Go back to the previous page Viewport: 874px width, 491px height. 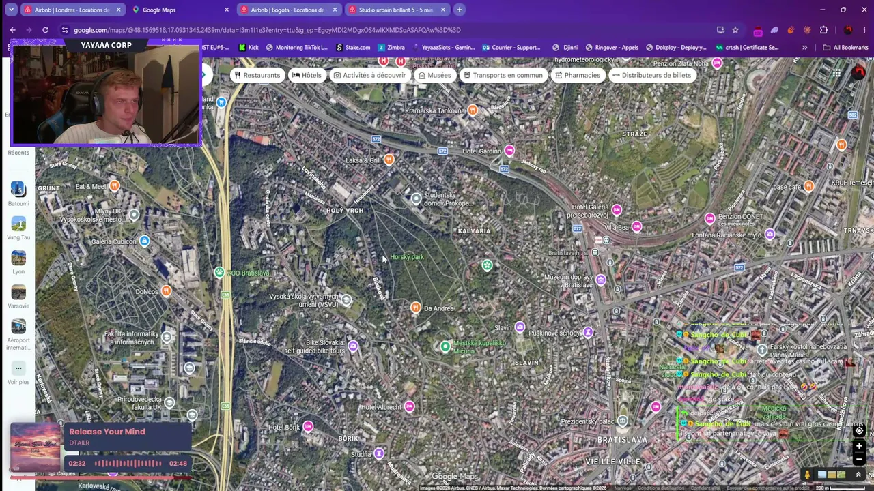pyautogui.click(x=12, y=30)
